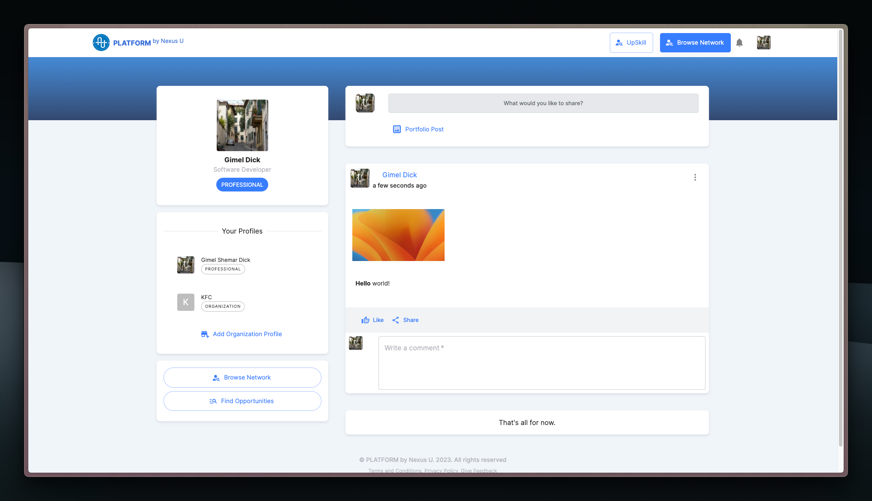Open Find Opportunities in the sidebar
Screen dimensions: 872x501
[x=242, y=401]
